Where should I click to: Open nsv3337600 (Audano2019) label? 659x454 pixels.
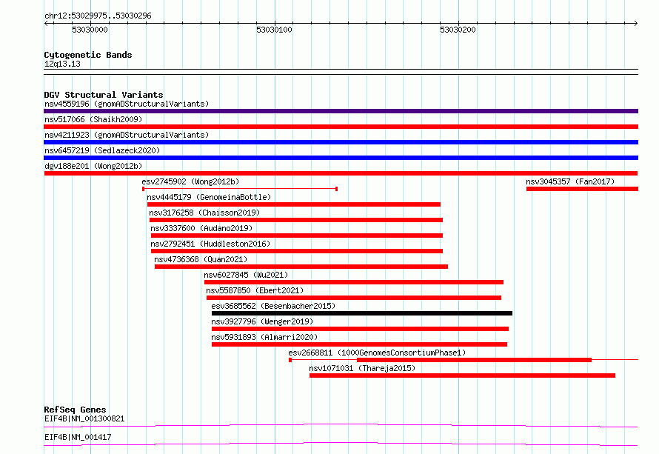[x=201, y=228]
